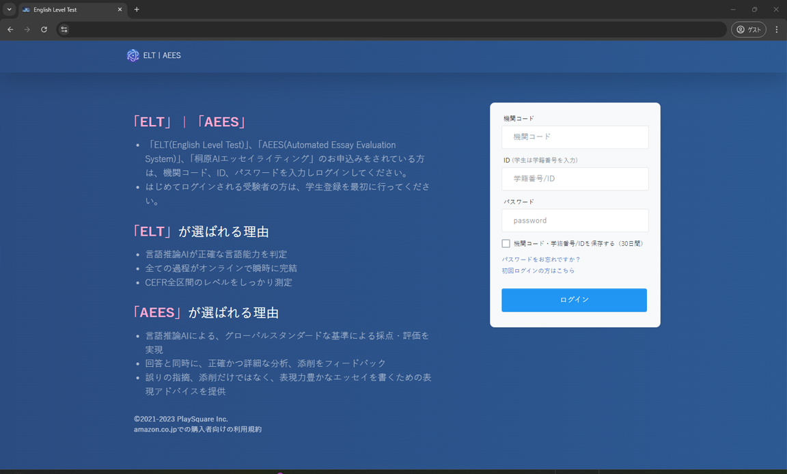Click the はじめてログインされる受験者の方 bullet
The height and width of the screenshot is (474, 787).
click(x=288, y=193)
